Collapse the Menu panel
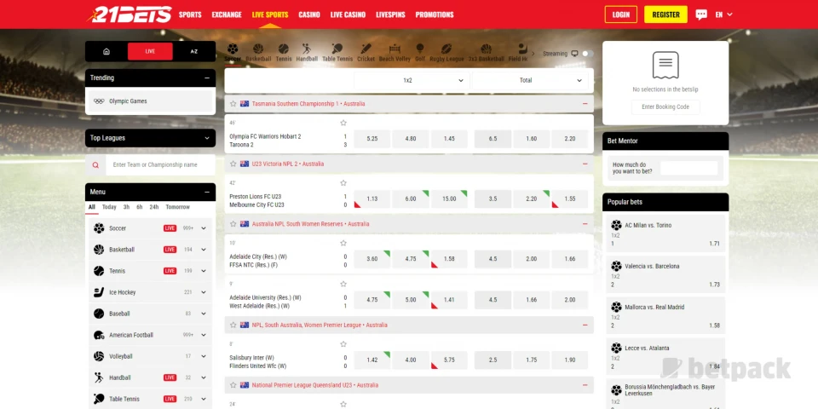This screenshot has height=409, width=818. coord(207,192)
